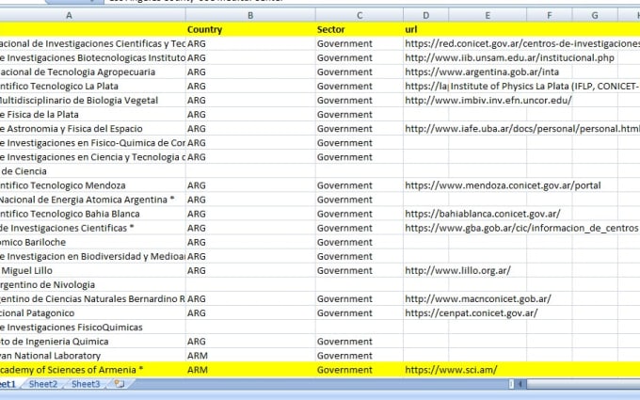This screenshot has height=400, width=640.
Task: Switch to the Sheet2 tab
Action: click(43, 384)
